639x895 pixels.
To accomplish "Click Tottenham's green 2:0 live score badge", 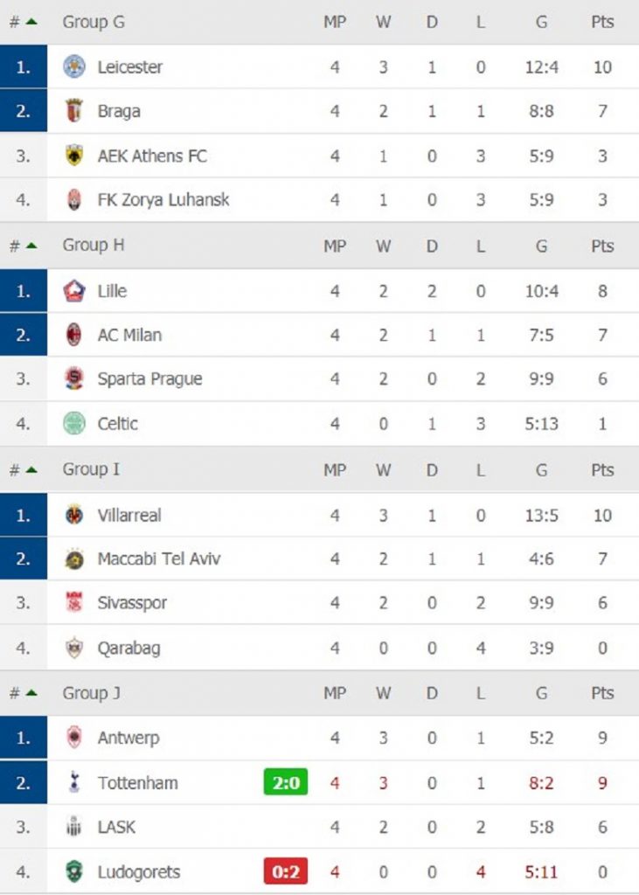I will point(286,783).
